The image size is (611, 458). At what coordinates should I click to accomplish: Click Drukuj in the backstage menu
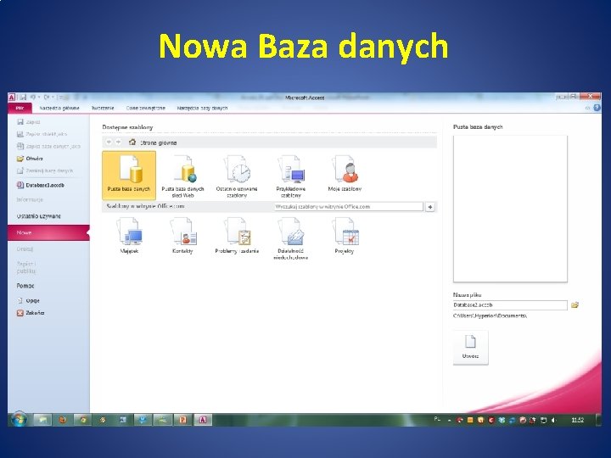pyautogui.click(x=25, y=249)
